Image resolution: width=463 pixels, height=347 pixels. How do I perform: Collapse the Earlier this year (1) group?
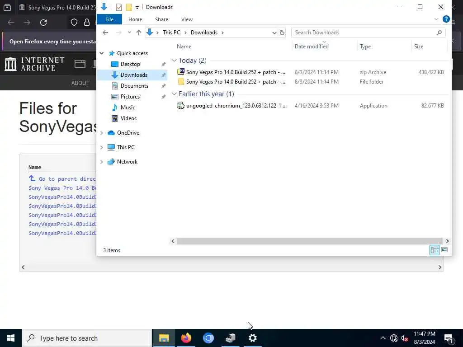(x=174, y=94)
